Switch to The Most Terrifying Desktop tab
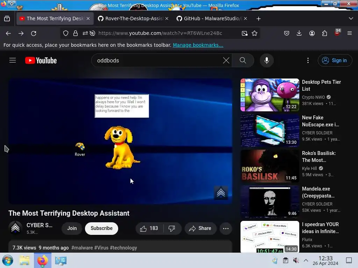 55,18
